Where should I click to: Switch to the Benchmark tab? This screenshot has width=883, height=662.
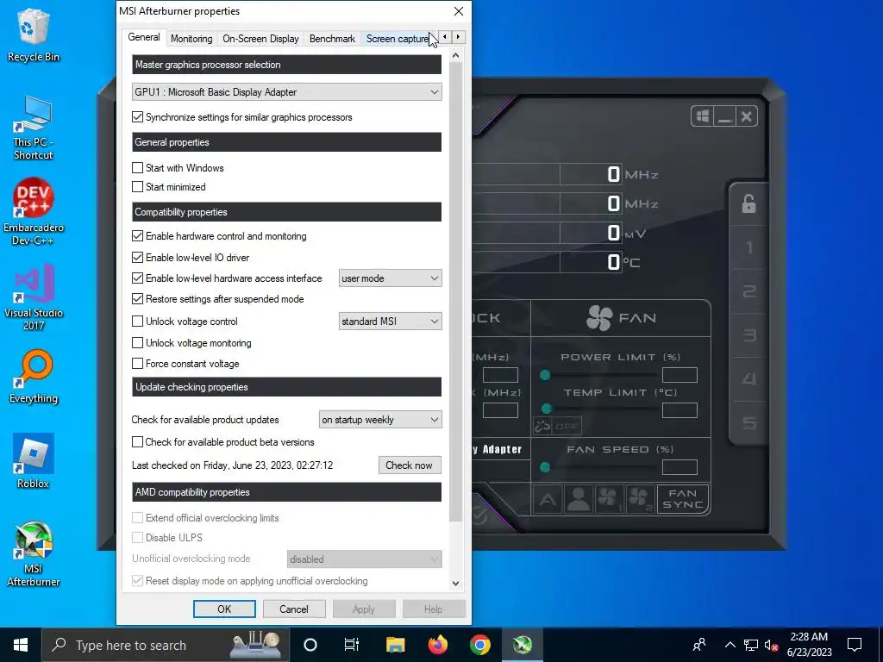[332, 39]
